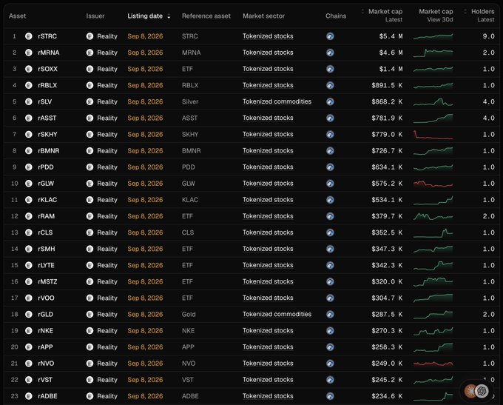Open Tokenized commodities link in rSLV row
The width and height of the screenshot is (503, 405).
277,102
